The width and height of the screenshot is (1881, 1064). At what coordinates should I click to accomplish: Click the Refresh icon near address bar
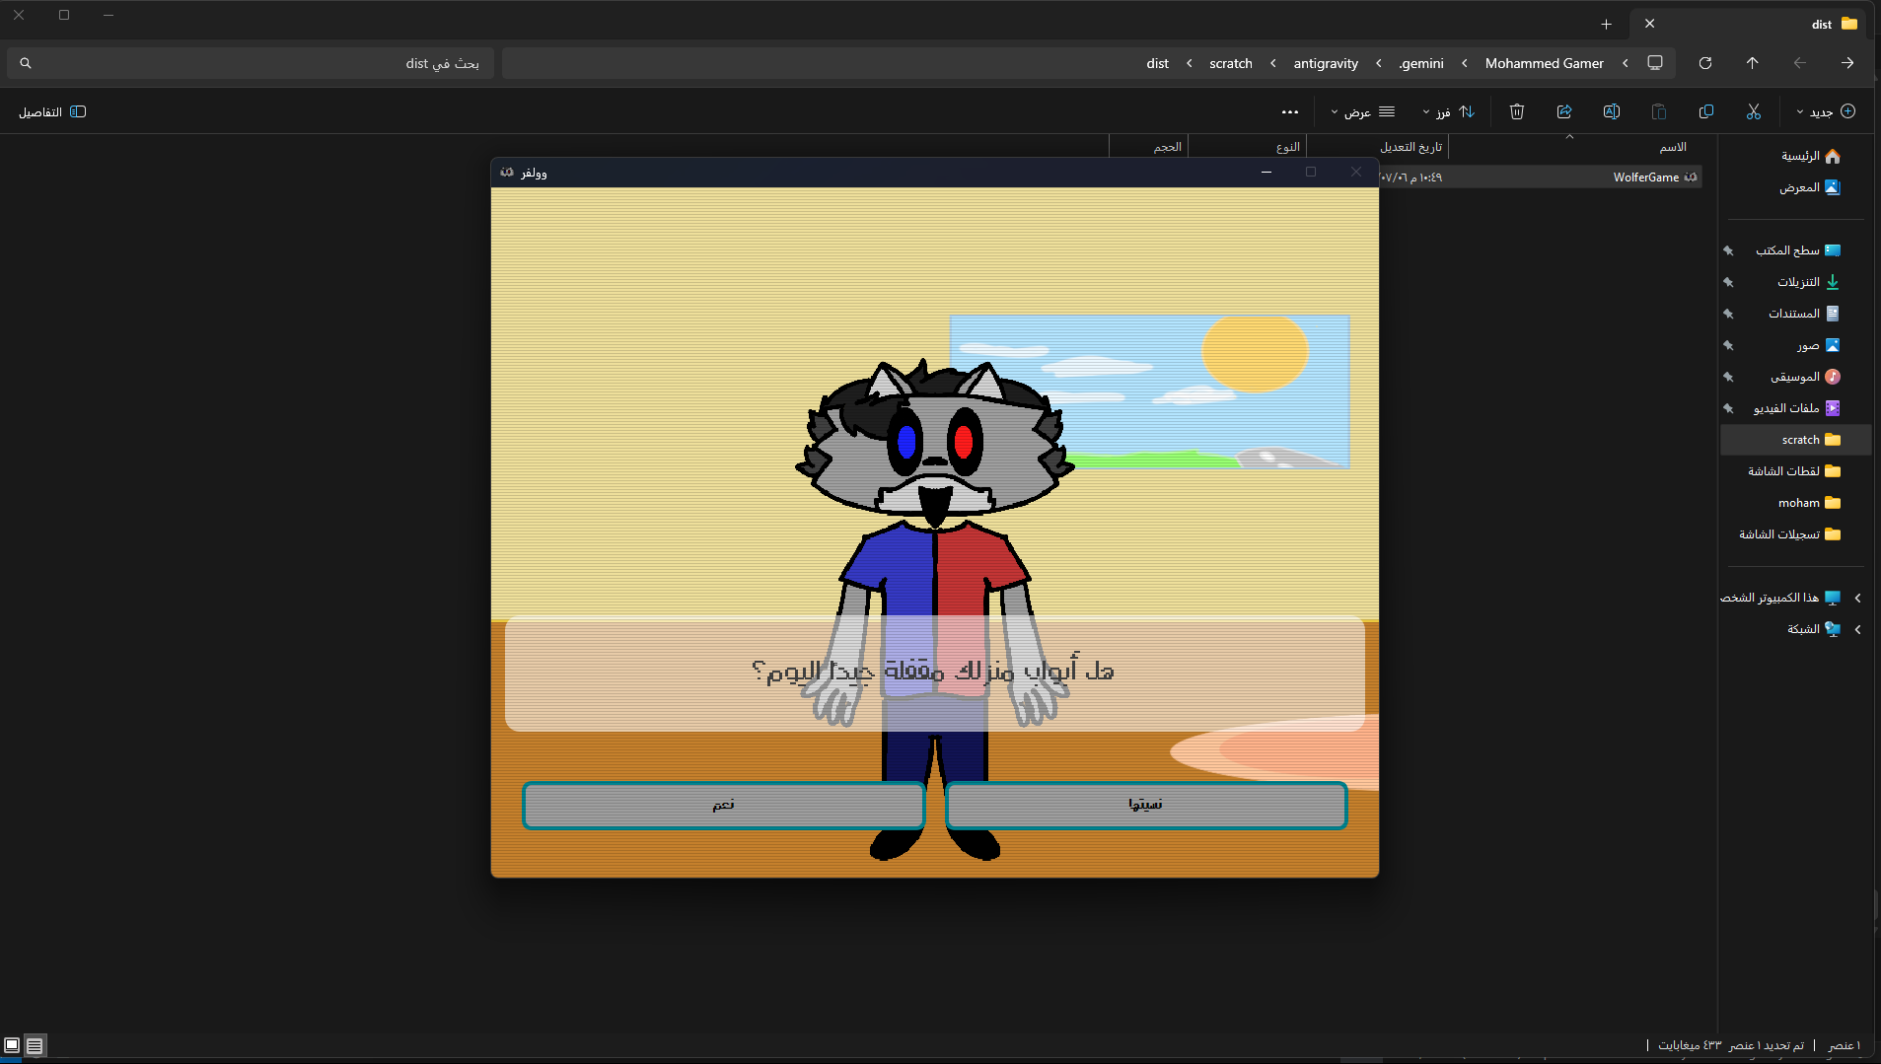[1705, 63]
